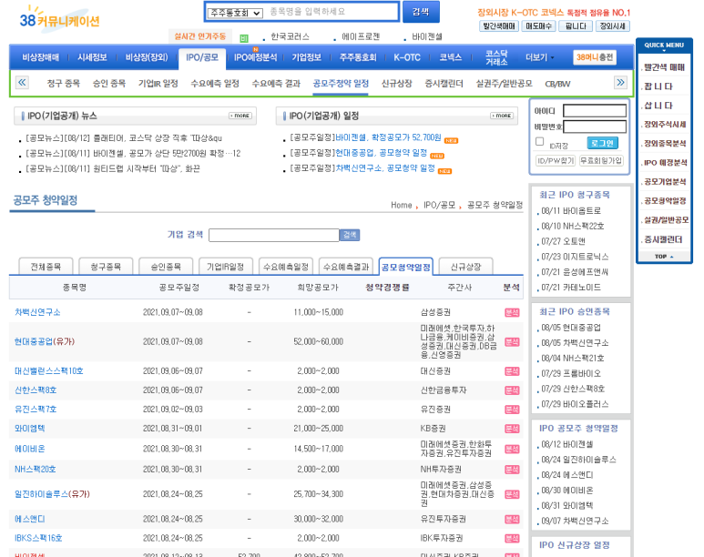Click MORE icon in IPO 뉴스 panel
The height and width of the screenshot is (557, 704).
pos(240,116)
